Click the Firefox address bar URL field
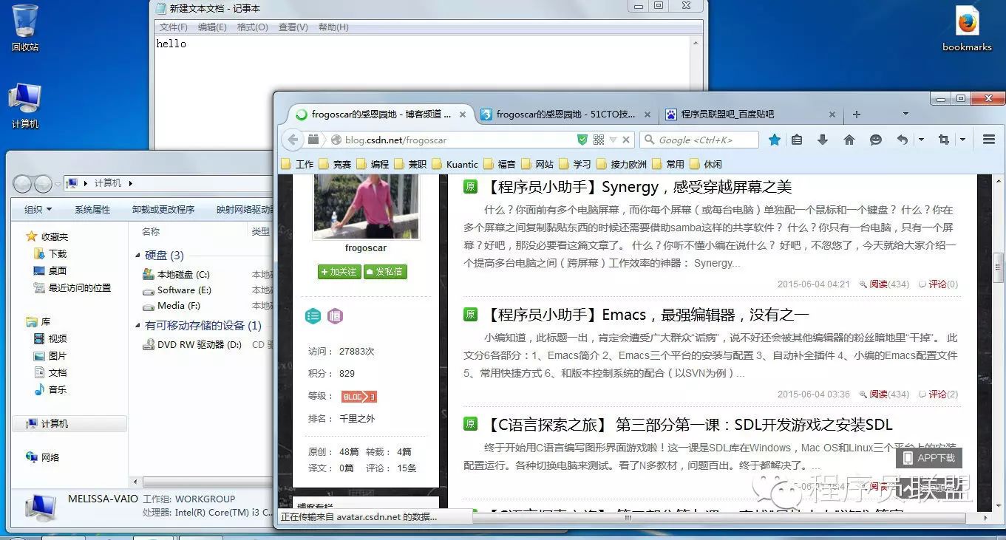This screenshot has height=540, width=1006. coord(458,140)
